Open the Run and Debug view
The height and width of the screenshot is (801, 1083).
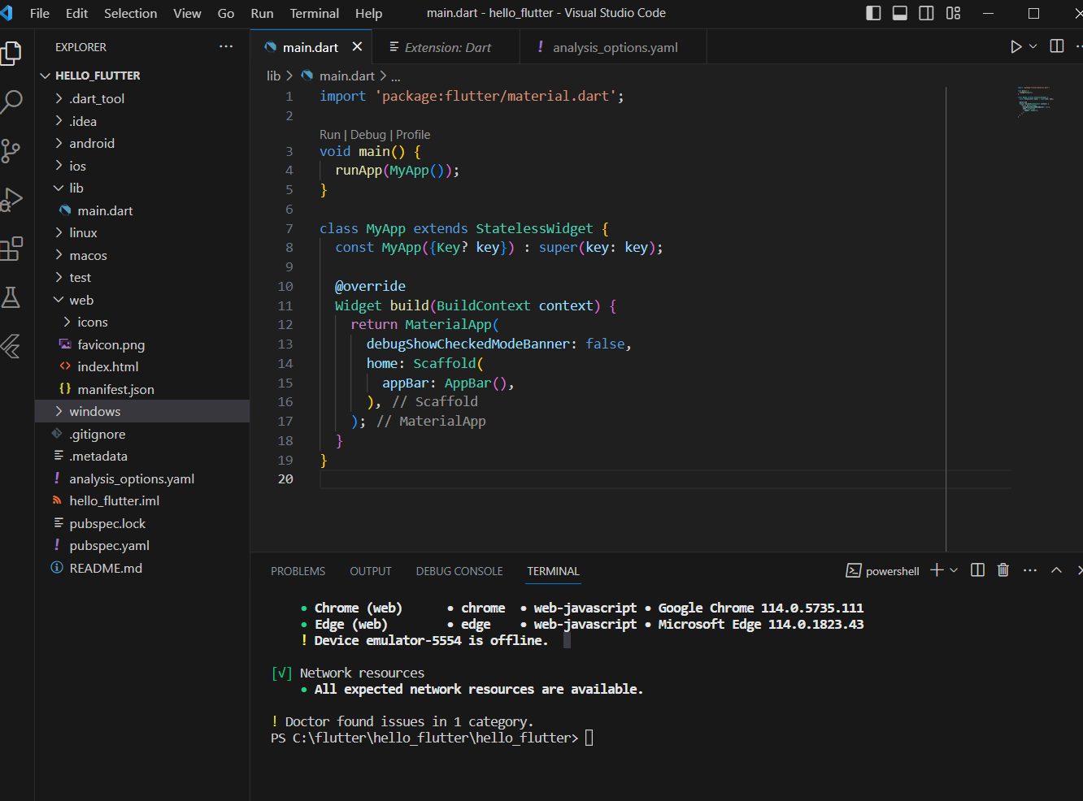tap(11, 199)
